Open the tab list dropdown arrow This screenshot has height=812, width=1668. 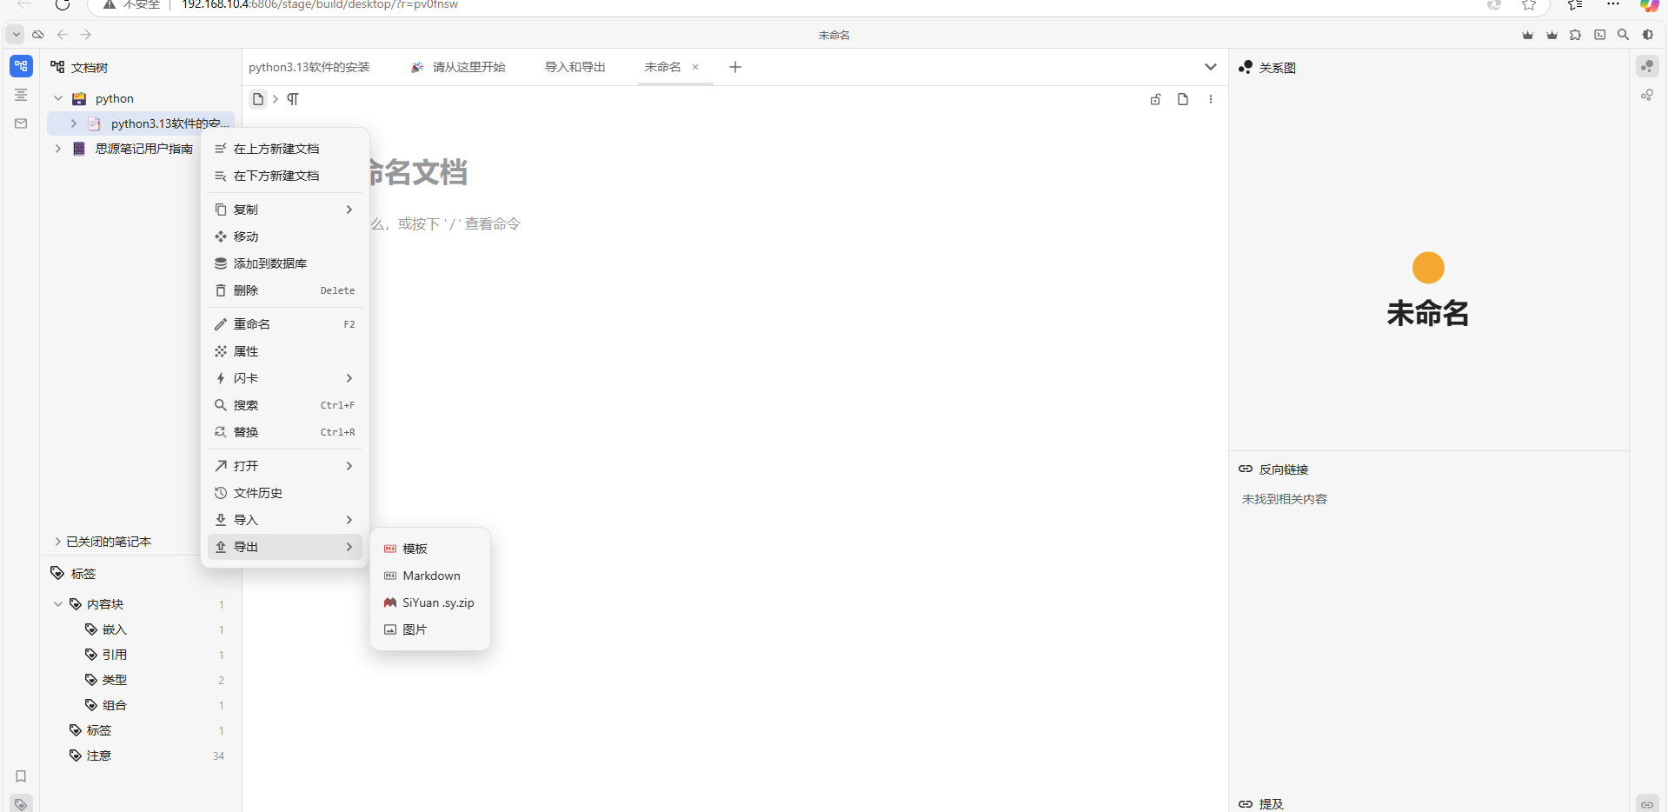pyautogui.click(x=1210, y=67)
